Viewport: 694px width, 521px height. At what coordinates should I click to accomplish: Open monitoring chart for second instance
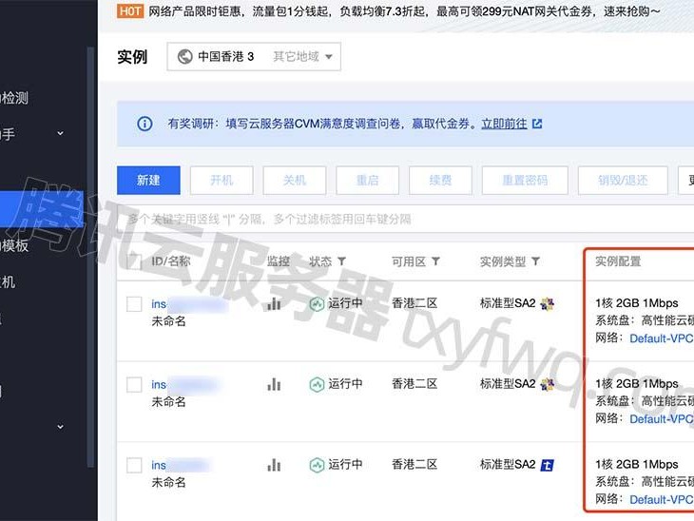tap(274, 384)
